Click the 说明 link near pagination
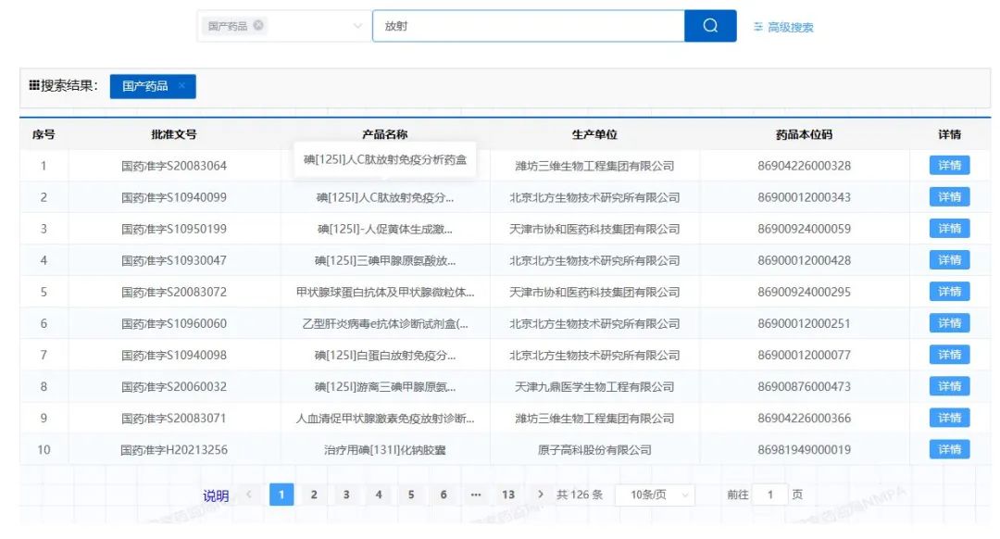The height and width of the screenshot is (539, 1000). click(216, 495)
